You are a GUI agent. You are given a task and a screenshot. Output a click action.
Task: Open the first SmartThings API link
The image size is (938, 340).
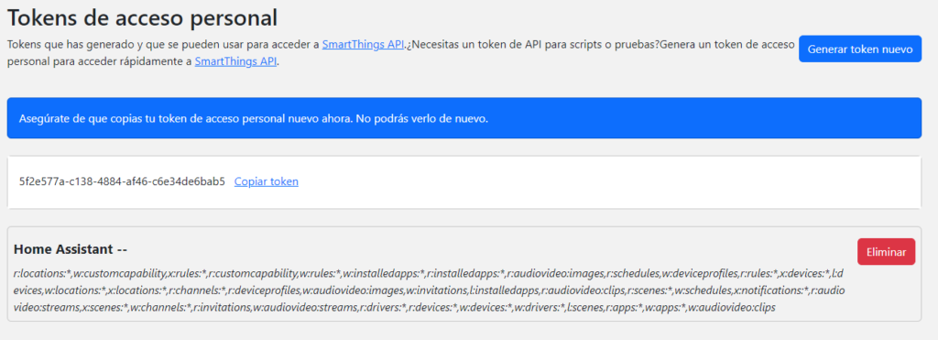pos(363,44)
